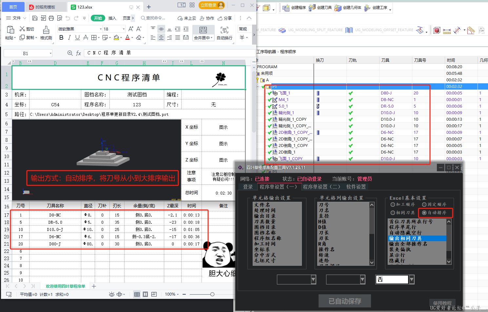Screen dimensions: 488x312
Task: Toggle Italic formatting in WPS
Action: (69, 38)
